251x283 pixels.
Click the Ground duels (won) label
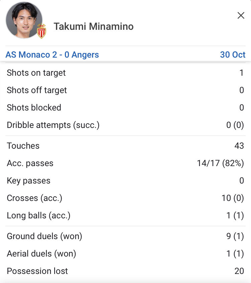tap(44, 236)
